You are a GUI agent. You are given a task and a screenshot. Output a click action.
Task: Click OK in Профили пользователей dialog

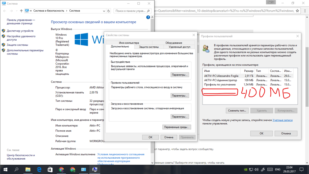point(262,133)
